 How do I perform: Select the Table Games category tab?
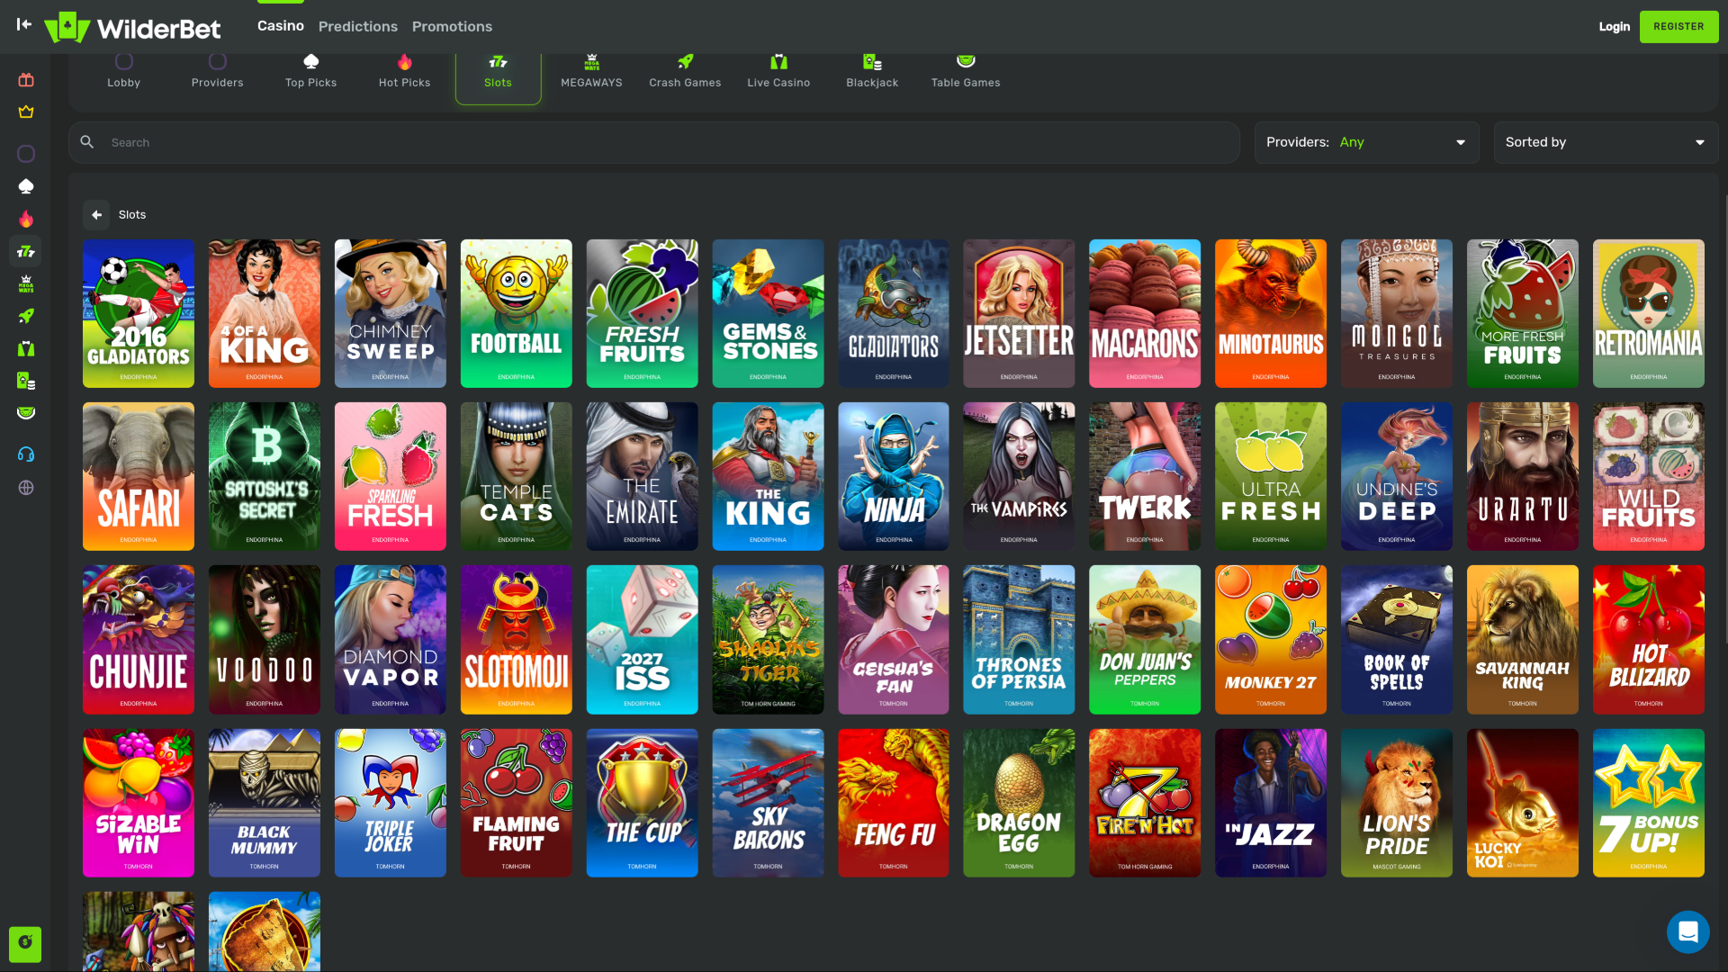tap(966, 72)
